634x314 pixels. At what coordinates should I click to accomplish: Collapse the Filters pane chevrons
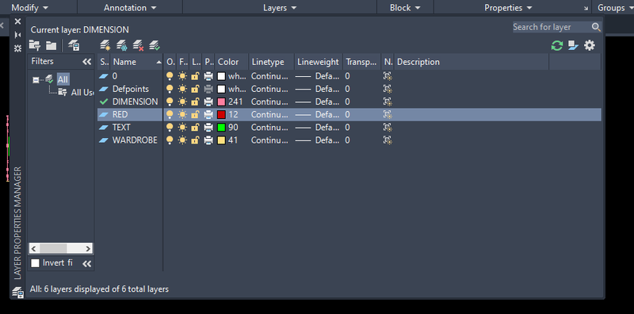87,62
